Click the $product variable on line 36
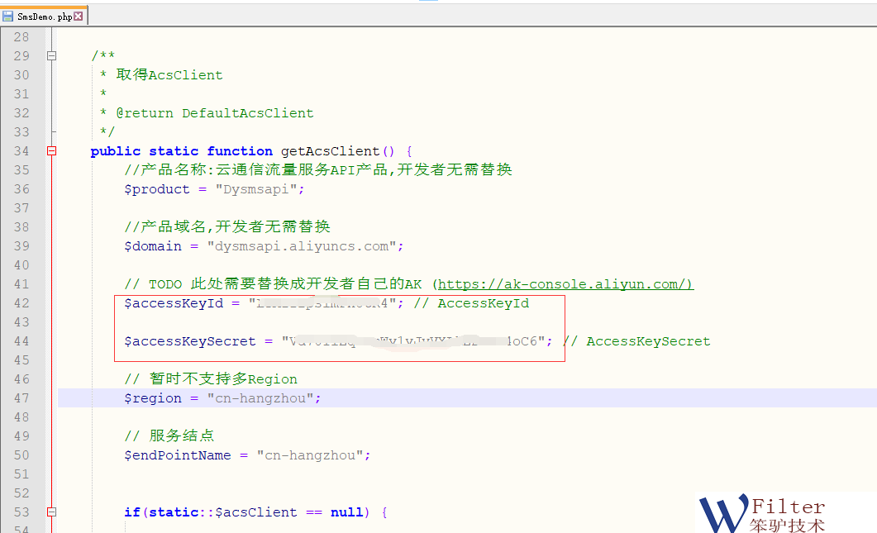Image resolution: width=877 pixels, height=533 pixels. (157, 189)
